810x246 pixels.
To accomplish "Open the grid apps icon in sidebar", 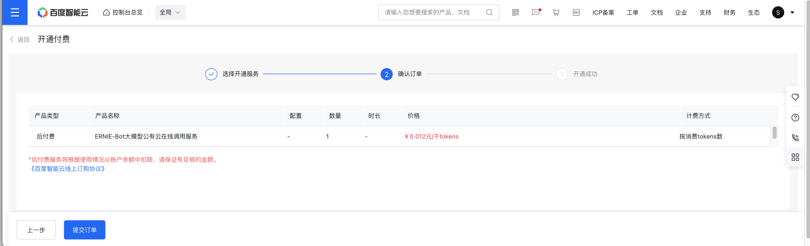I will tap(795, 157).
